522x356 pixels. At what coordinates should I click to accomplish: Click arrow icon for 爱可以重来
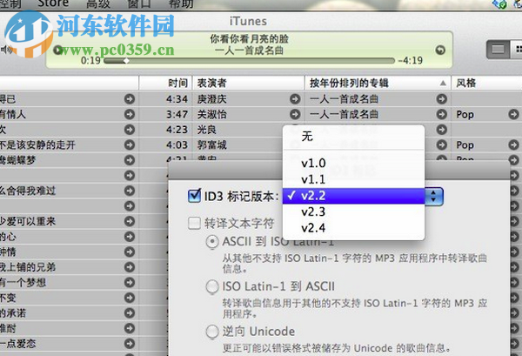click(x=130, y=221)
